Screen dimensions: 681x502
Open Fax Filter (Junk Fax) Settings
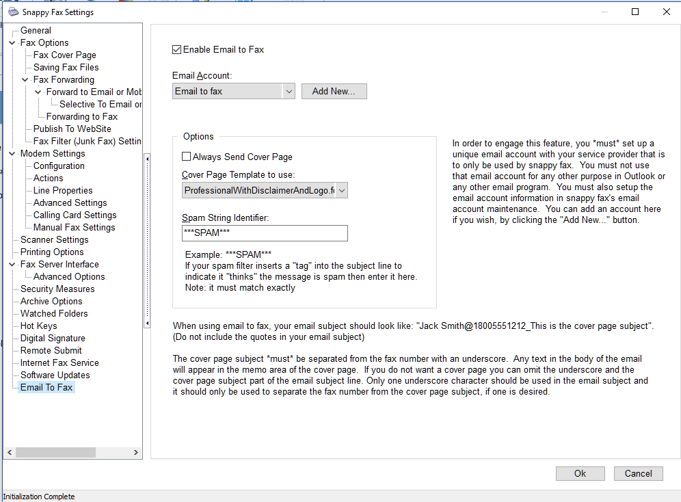(88, 141)
